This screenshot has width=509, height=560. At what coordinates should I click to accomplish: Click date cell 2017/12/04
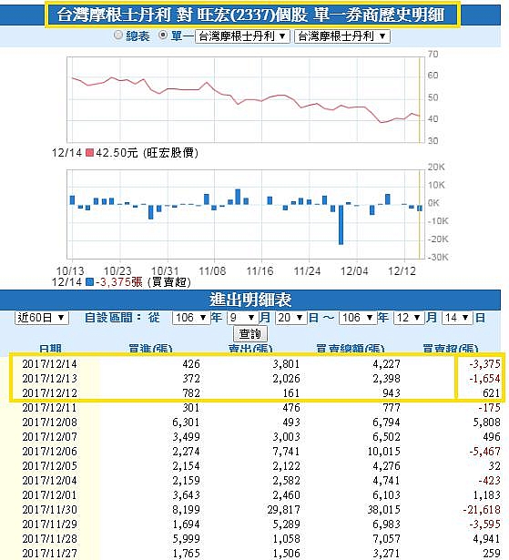50,481
